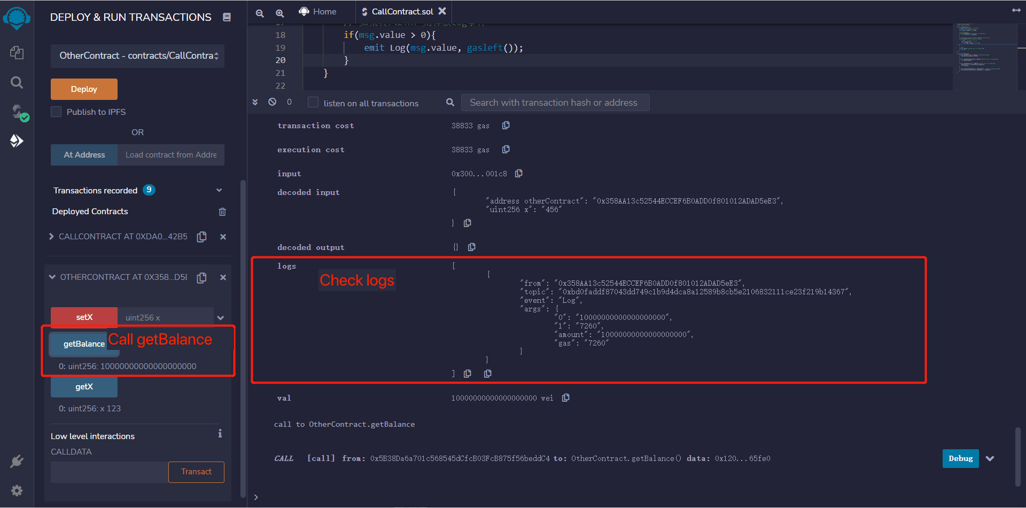Enable Publish to IPFS checkbox

tap(56, 112)
